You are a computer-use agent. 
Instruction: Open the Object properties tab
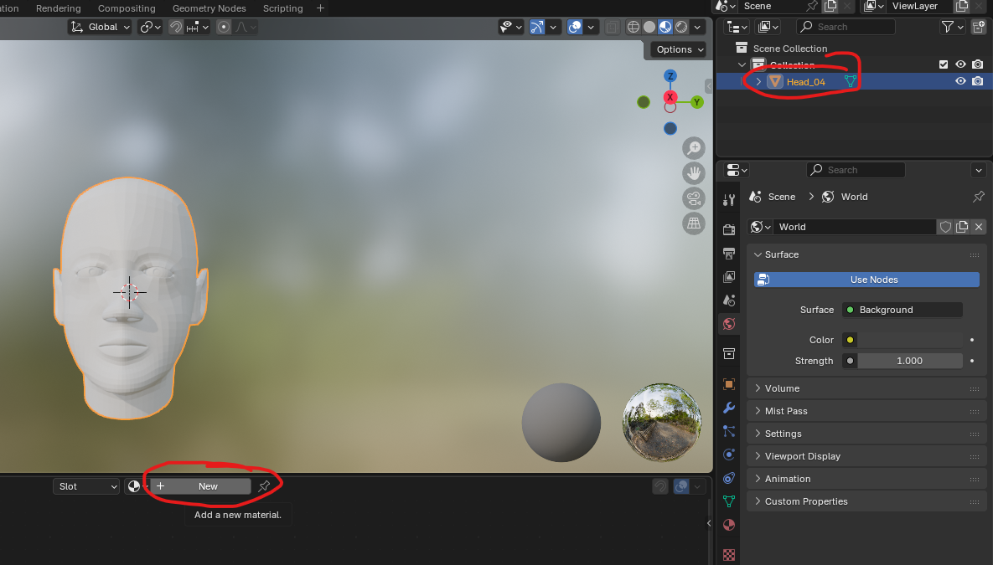[729, 384]
